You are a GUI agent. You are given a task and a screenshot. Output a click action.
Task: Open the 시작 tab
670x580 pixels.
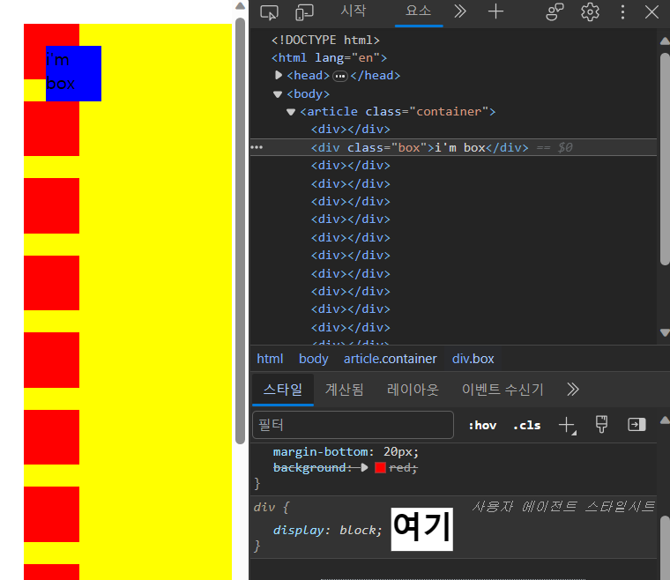(x=353, y=11)
